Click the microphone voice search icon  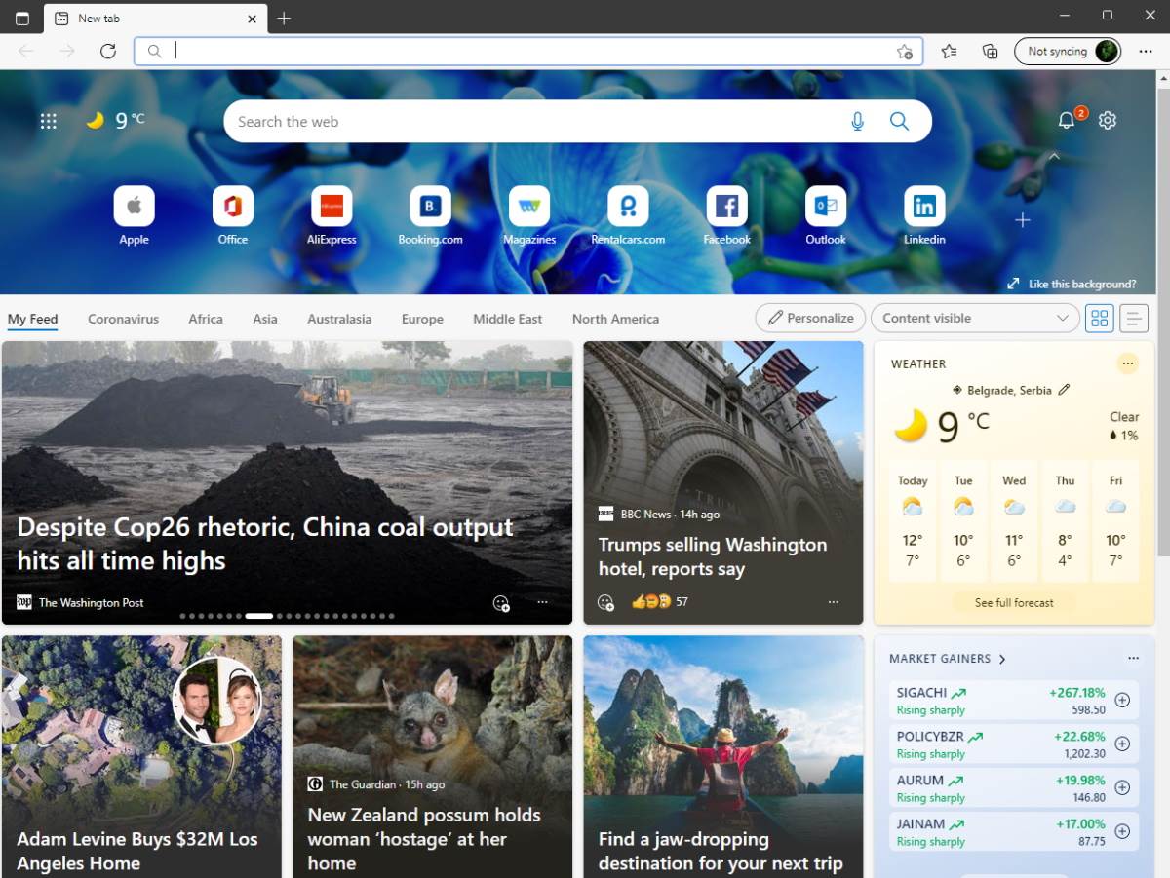pyautogui.click(x=857, y=121)
